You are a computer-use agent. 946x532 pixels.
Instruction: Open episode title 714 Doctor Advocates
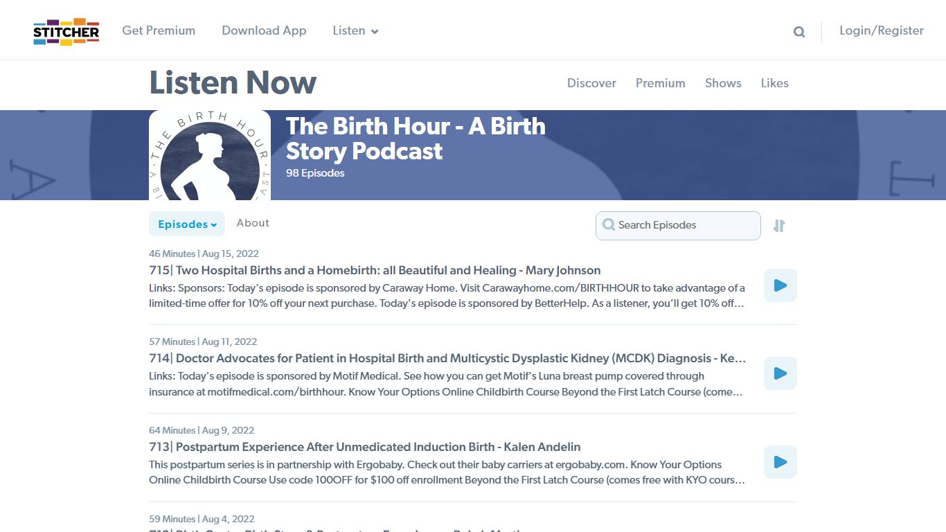click(x=447, y=358)
